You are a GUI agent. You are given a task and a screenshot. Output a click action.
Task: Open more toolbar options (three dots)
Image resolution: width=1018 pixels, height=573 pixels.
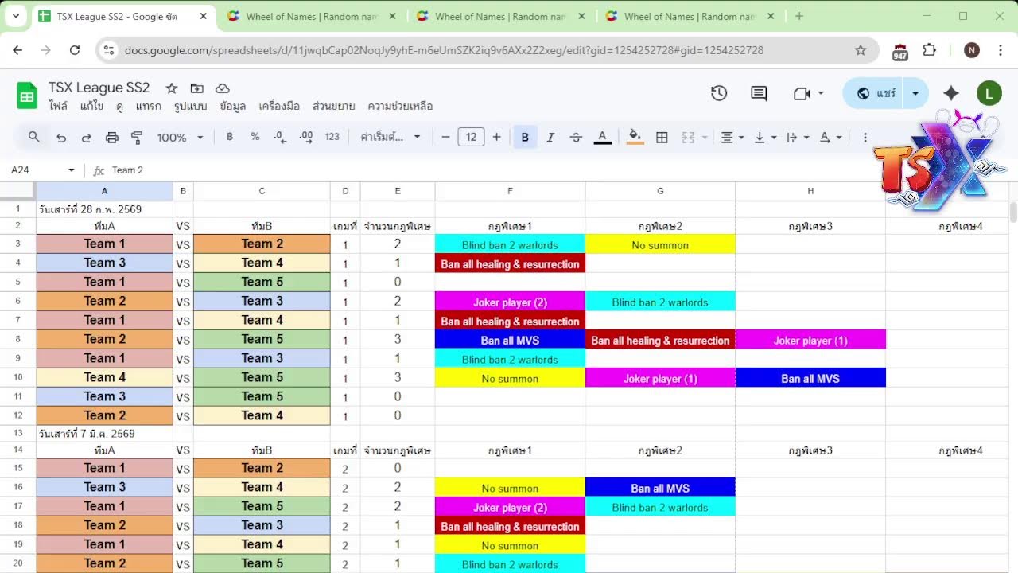pos(865,138)
